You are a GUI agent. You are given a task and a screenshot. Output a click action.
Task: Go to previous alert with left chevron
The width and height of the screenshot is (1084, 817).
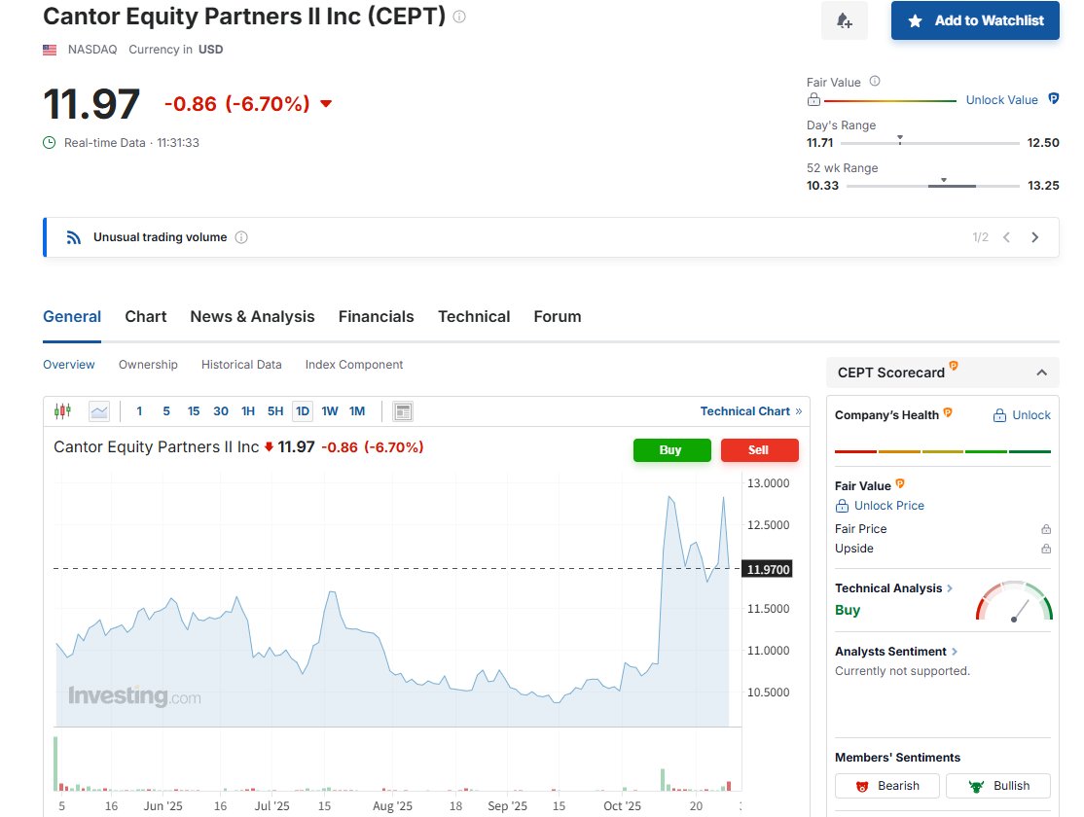click(1007, 237)
